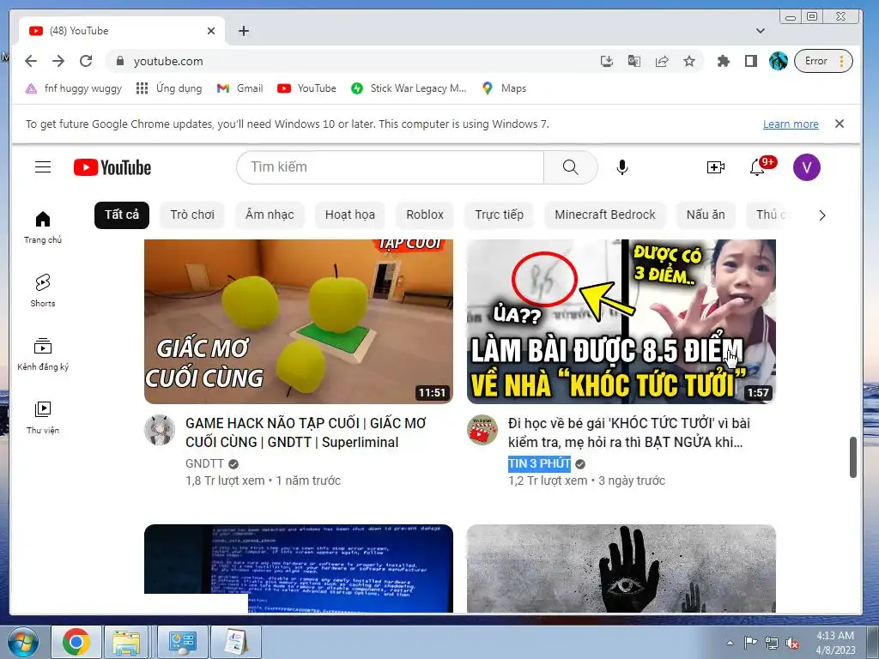Close the (48) YouTube tab
The height and width of the screenshot is (659, 879).
click(x=211, y=31)
